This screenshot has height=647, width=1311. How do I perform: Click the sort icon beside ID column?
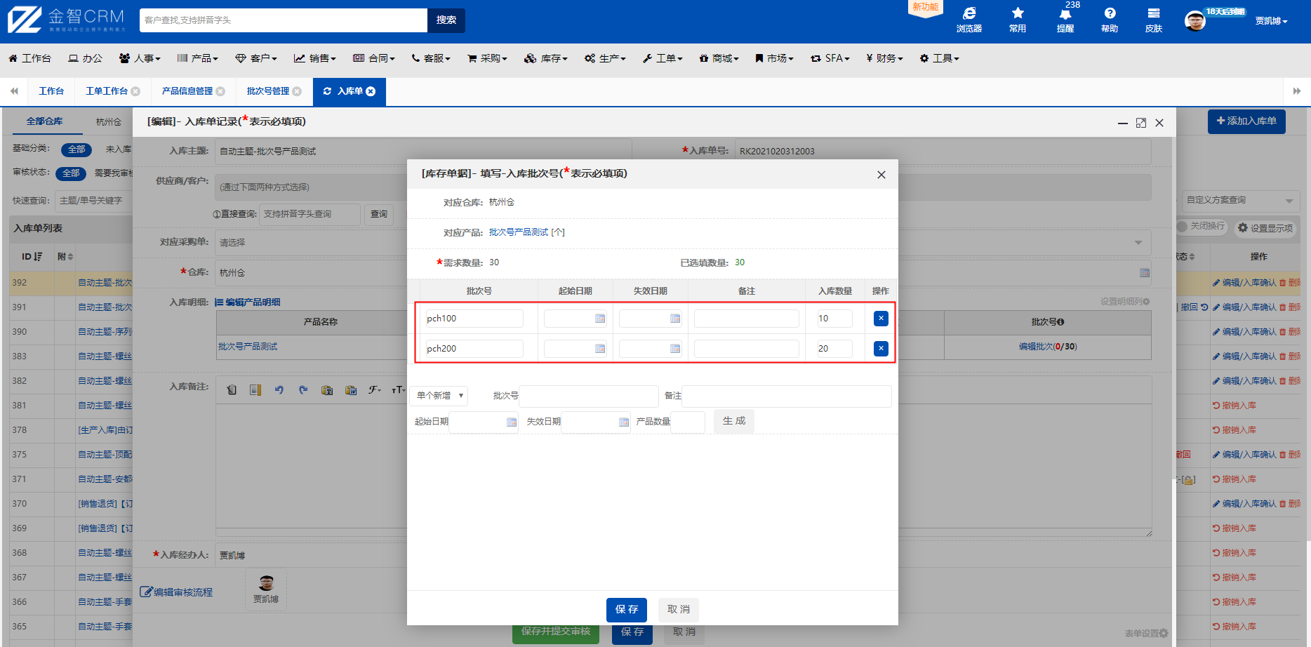click(x=38, y=257)
